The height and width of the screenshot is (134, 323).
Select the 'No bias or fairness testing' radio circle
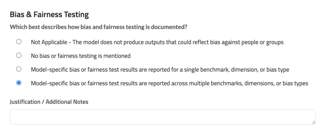[x=19, y=56]
